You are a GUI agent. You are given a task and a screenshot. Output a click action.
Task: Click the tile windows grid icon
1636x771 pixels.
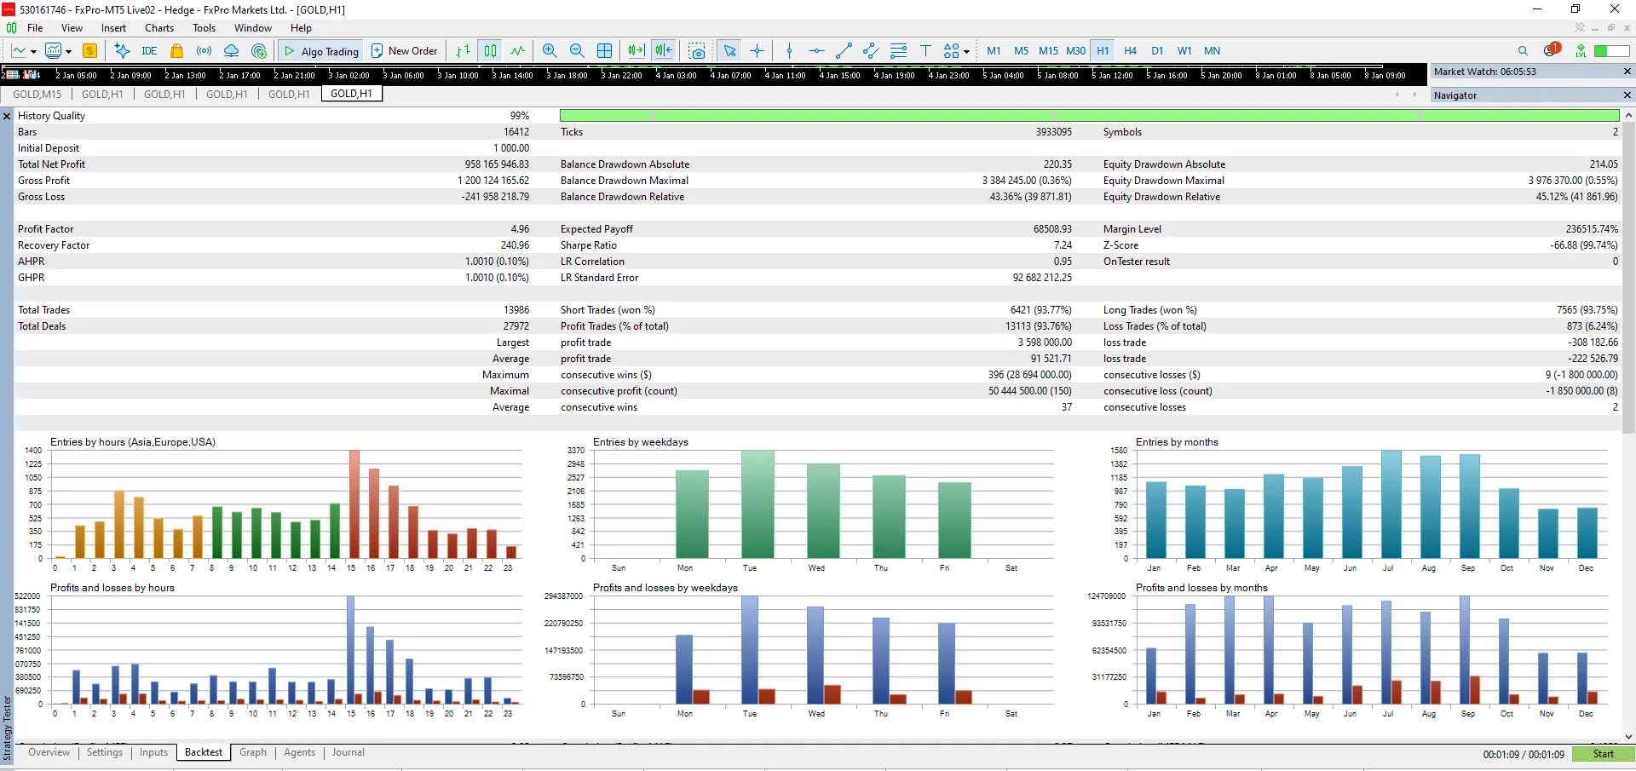[x=605, y=51]
